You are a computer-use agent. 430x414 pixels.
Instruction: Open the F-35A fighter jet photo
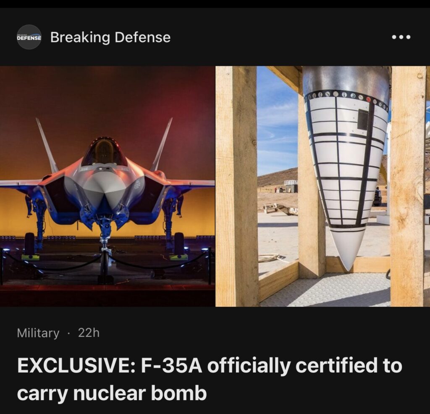coord(107,186)
